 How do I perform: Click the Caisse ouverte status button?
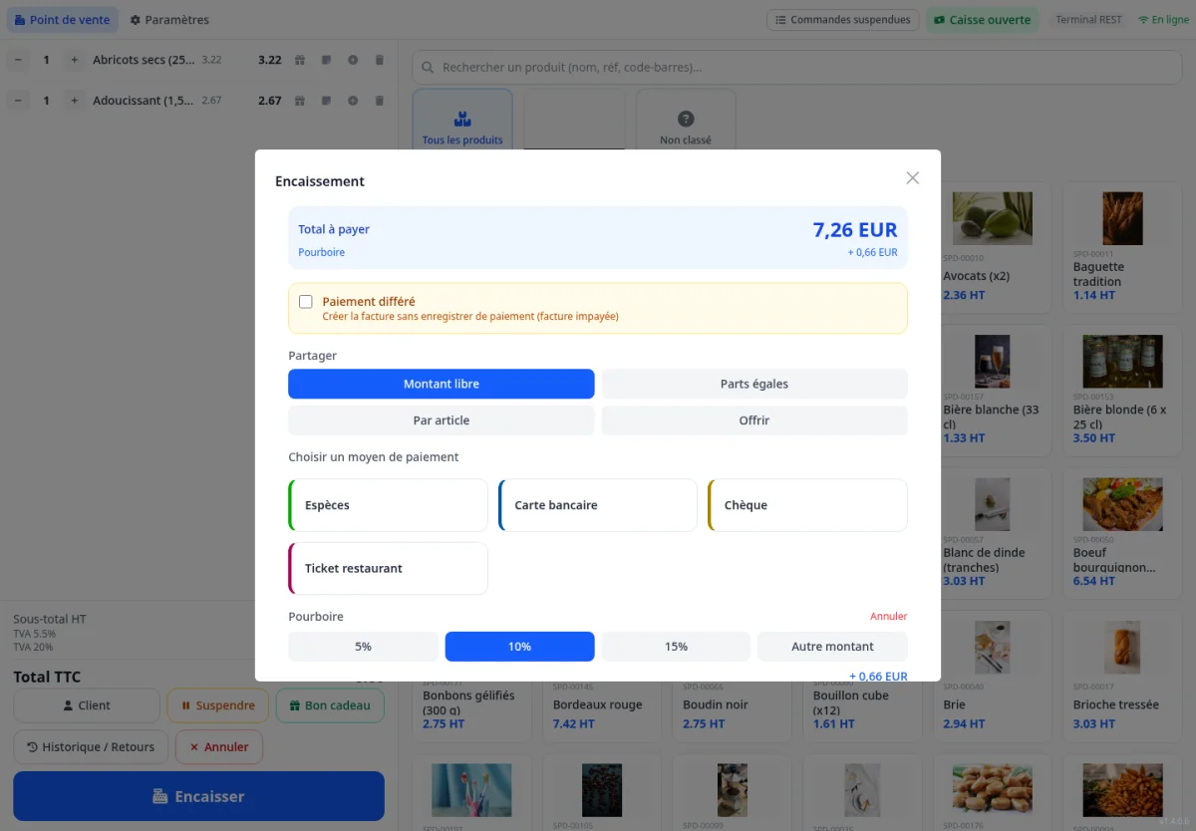pos(982,20)
